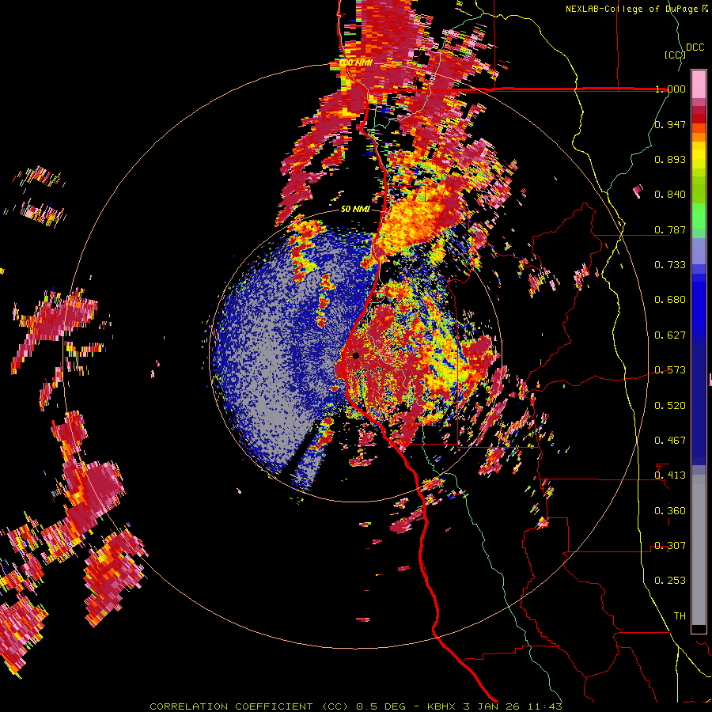Screen dimensions: 712x712
Task: Select the 0.787 scale value
Action: click(670, 229)
